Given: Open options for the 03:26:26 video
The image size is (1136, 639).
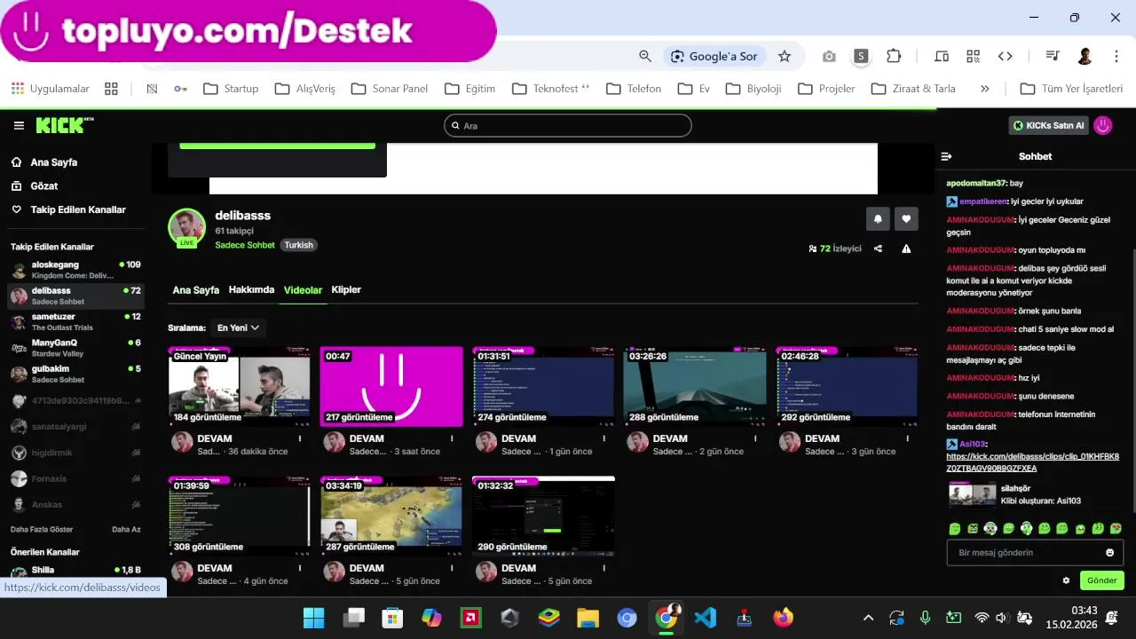Looking at the screenshot, I should pyautogui.click(x=755, y=438).
